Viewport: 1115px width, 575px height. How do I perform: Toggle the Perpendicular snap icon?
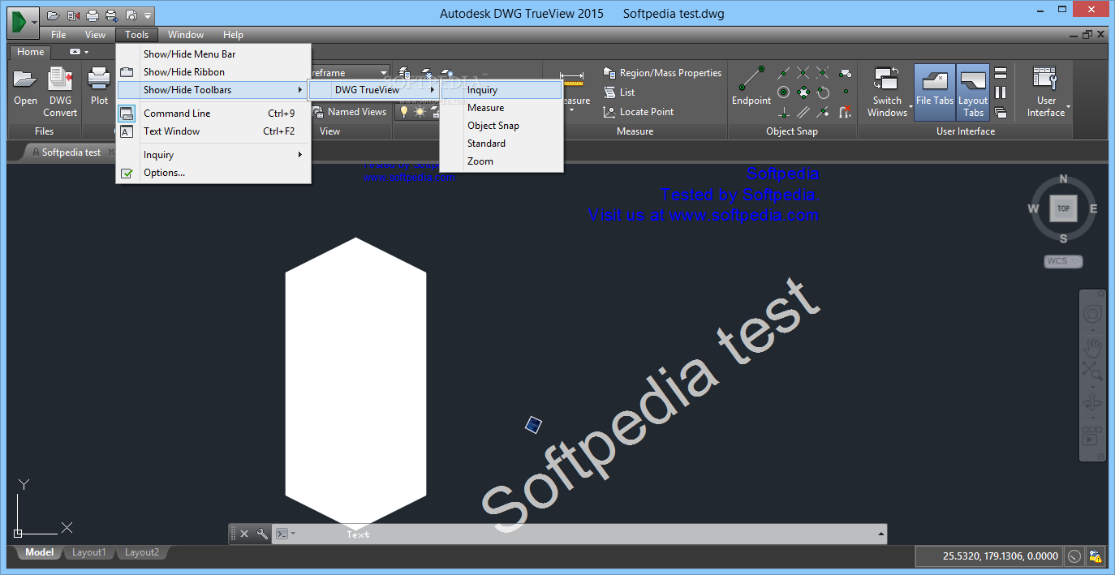(x=783, y=112)
